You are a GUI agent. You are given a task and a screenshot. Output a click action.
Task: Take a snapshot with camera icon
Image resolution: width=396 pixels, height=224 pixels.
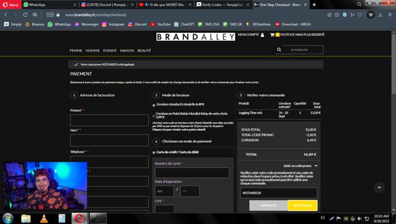pos(337,15)
